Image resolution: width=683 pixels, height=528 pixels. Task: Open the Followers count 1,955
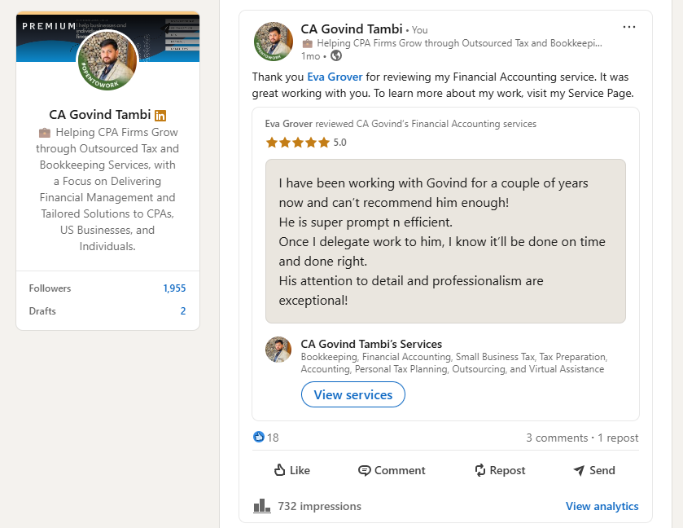point(174,288)
